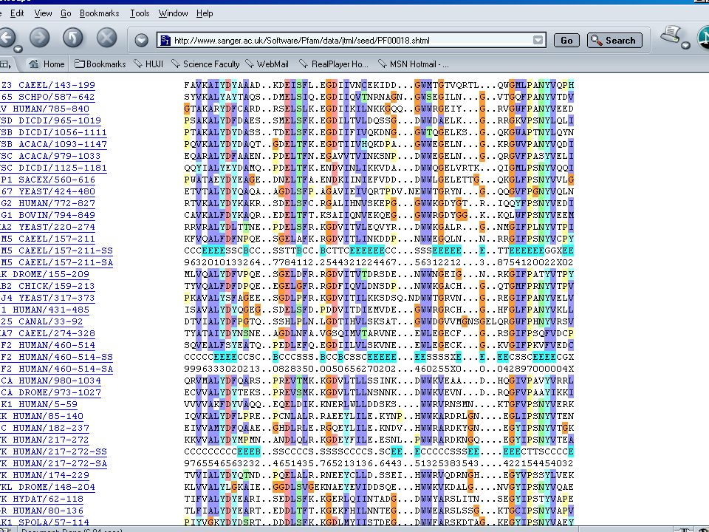Image resolution: width=709 pixels, height=532 pixels.
Task: Open the DROME/148-204 link
Action: pos(47,487)
